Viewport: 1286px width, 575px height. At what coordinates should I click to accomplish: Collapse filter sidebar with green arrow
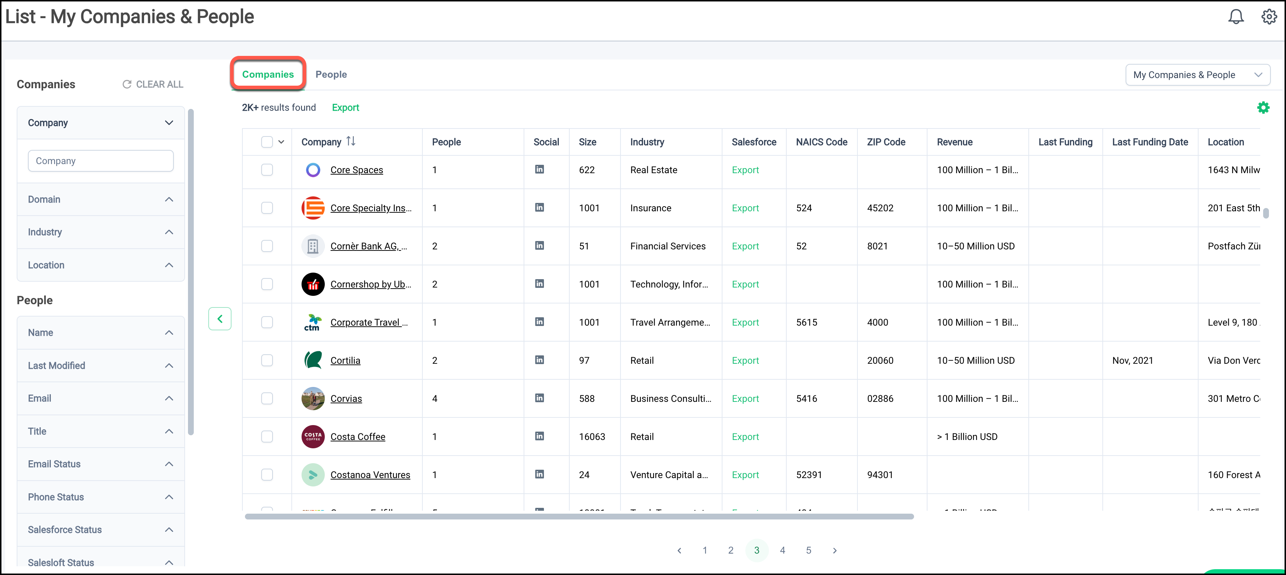tap(220, 319)
